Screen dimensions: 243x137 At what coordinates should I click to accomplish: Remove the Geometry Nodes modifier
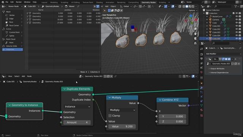coord(235,59)
